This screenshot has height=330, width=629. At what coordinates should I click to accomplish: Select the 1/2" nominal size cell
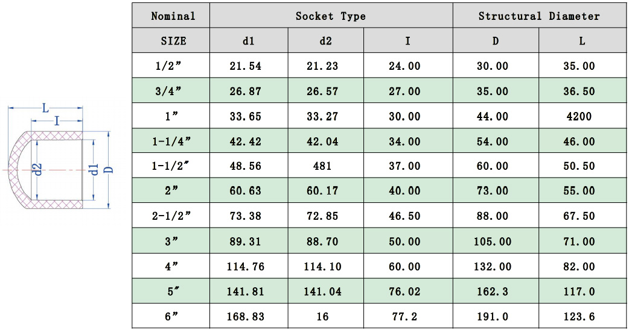[x=173, y=66]
